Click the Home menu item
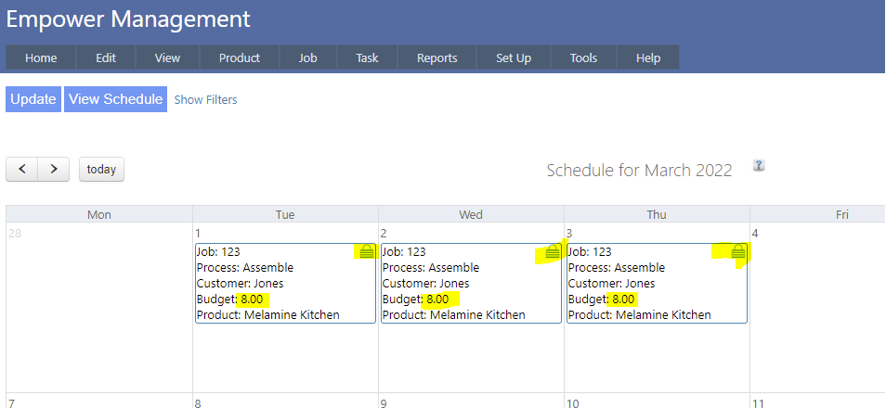The height and width of the screenshot is (408, 886). coord(41,57)
